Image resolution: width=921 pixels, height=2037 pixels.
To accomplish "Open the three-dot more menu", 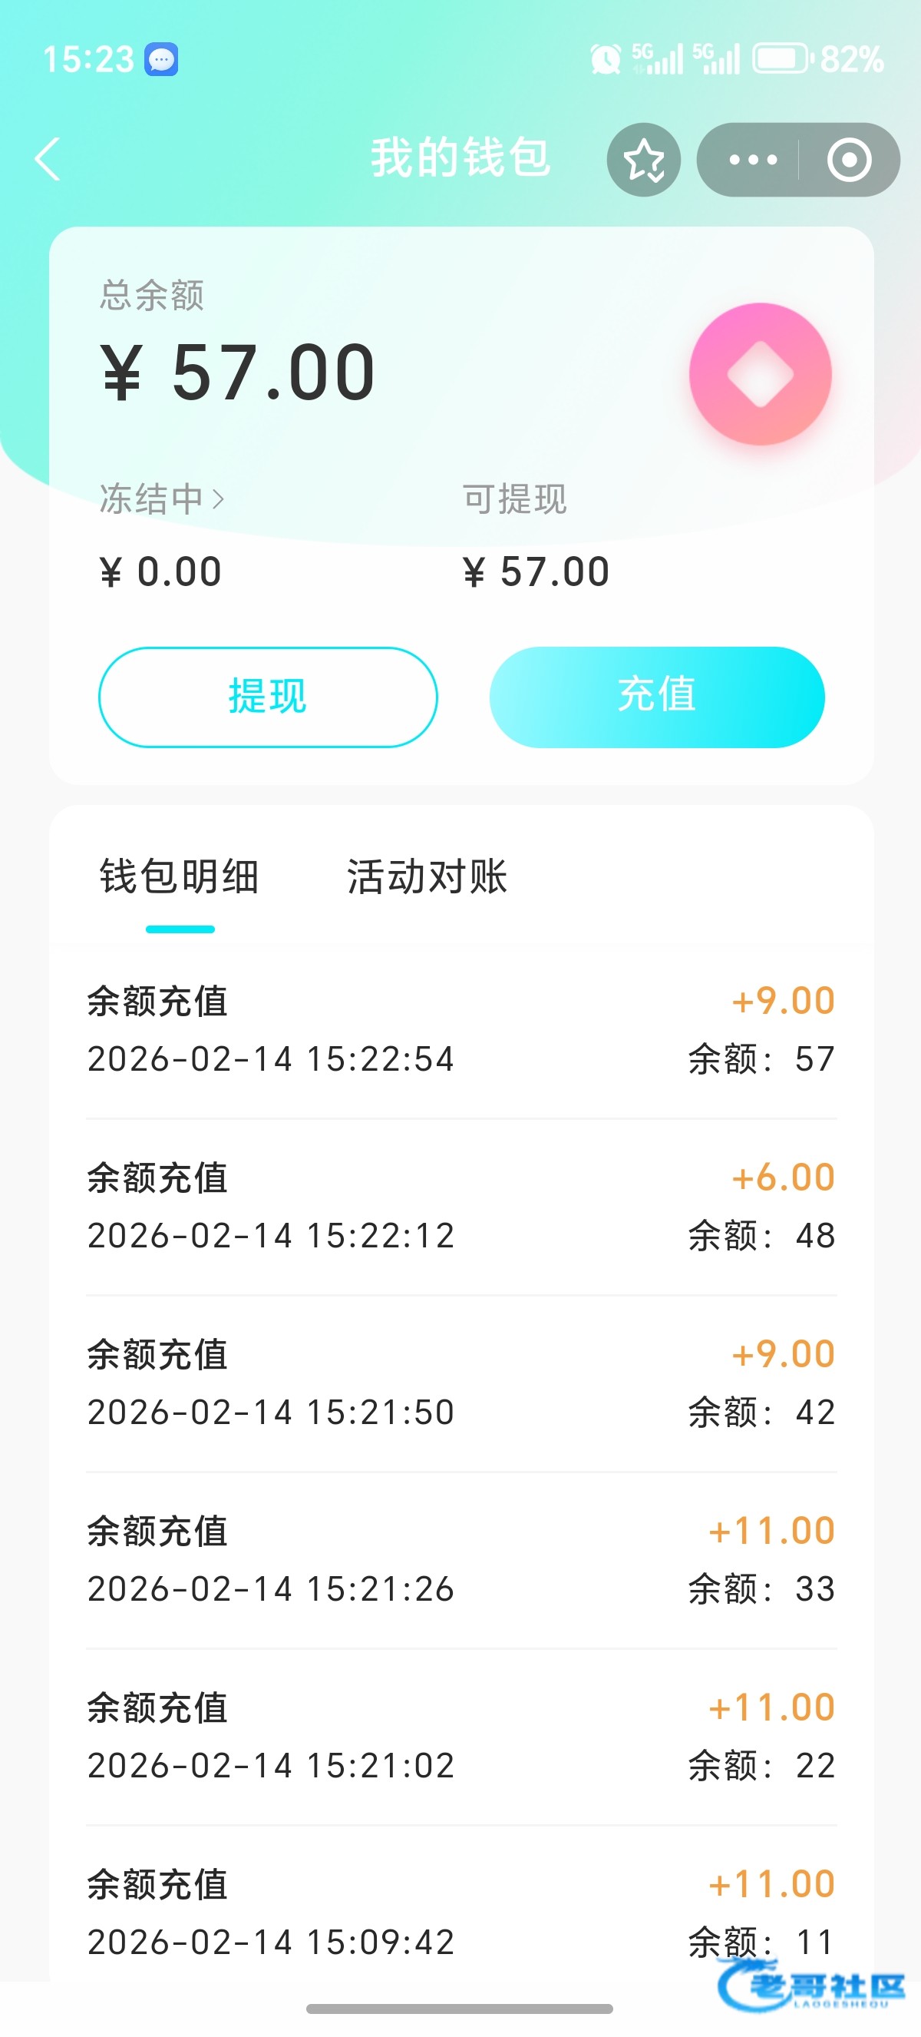I will tap(752, 160).
